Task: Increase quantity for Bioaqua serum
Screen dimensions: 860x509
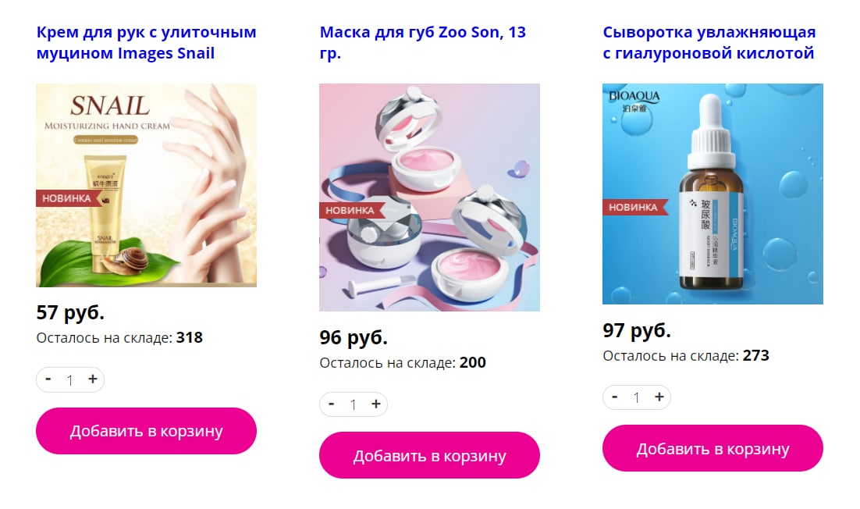Action: click(659, 397)
